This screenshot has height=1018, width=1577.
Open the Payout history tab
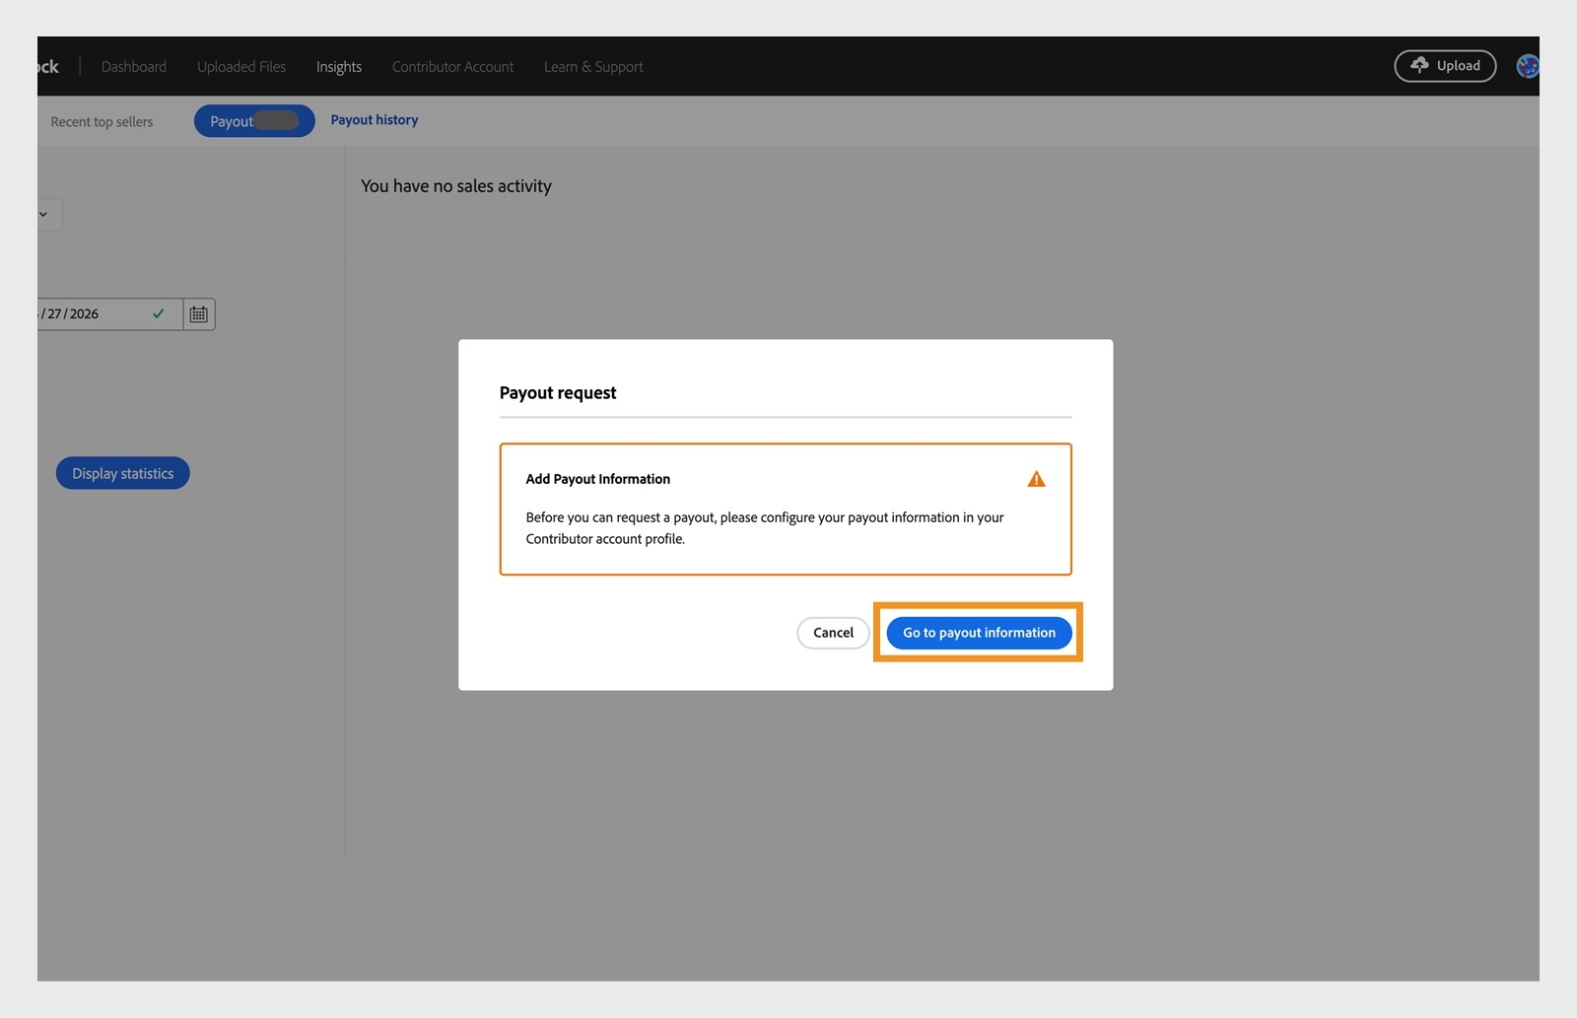coord(375,120)
